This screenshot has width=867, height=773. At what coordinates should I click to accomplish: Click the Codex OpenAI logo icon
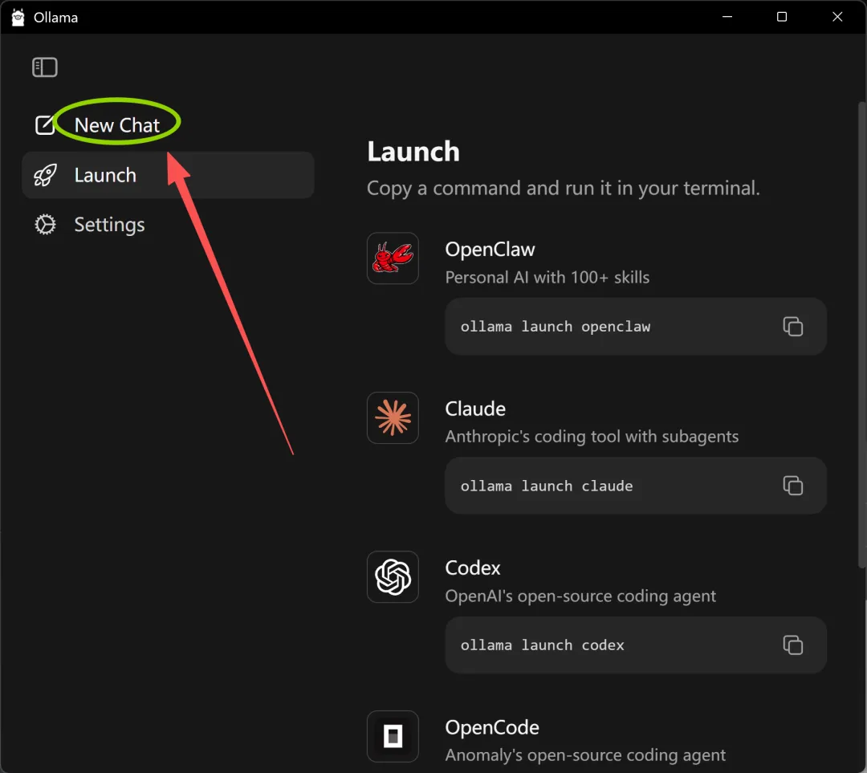coord(393,576)
